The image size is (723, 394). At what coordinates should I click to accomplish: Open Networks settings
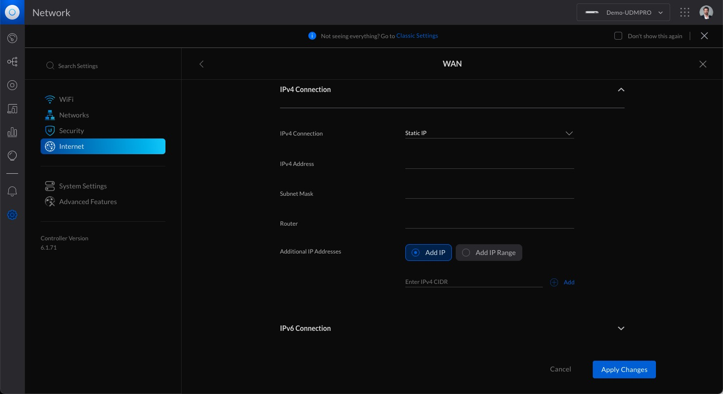[x=103, y=115]
